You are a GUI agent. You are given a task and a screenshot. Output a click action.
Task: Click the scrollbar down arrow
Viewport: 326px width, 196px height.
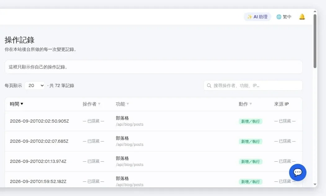315,184
